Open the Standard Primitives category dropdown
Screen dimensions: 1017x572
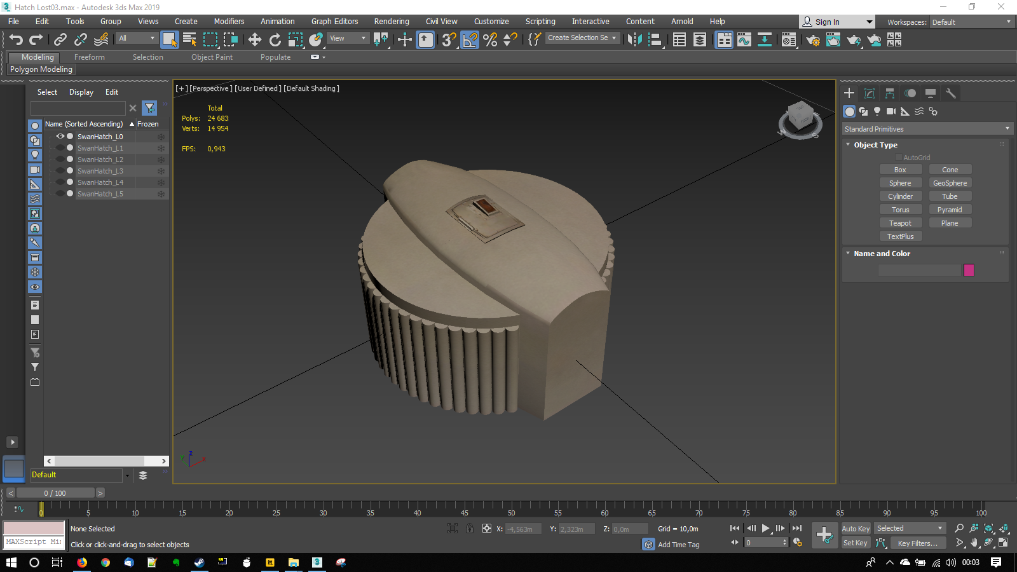[927, 129]
